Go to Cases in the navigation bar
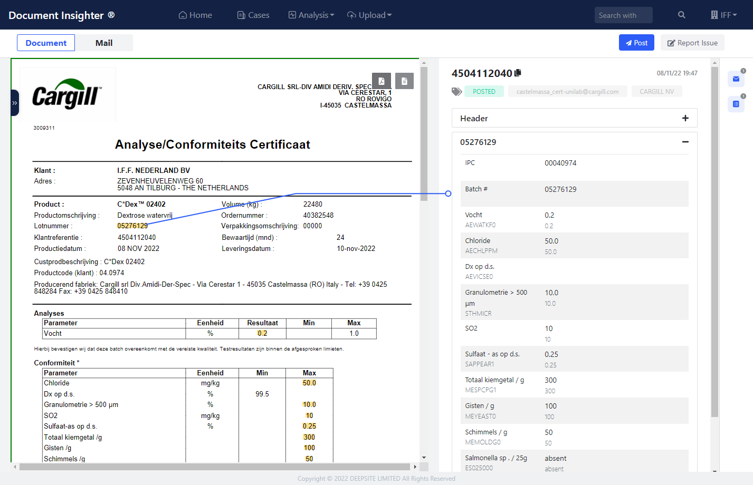 point(253,15)
